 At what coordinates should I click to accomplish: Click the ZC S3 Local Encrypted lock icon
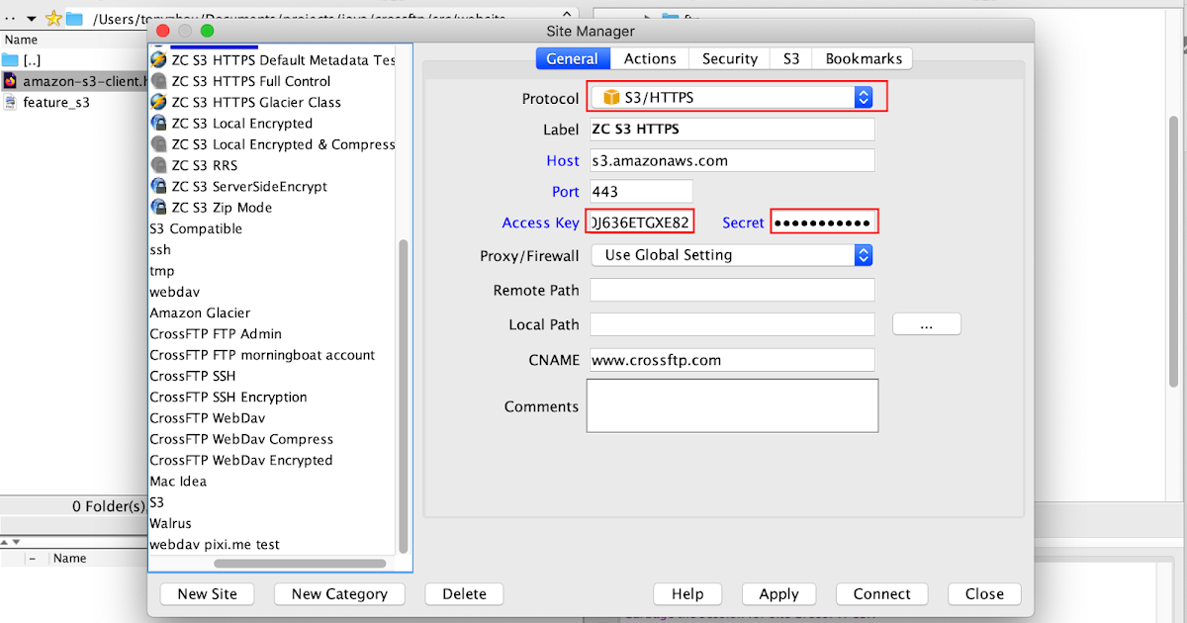[158, 124]
